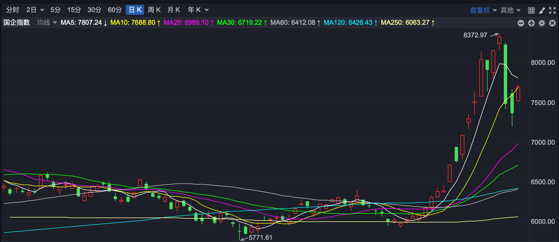Close the indicator with X icon
Viewport: 559px width, 242px height.
(x=552, y=23)
